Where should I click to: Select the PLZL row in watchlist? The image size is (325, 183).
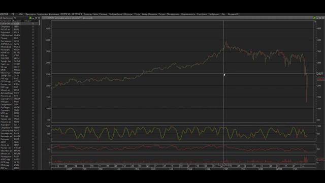(x=19, y=38)
